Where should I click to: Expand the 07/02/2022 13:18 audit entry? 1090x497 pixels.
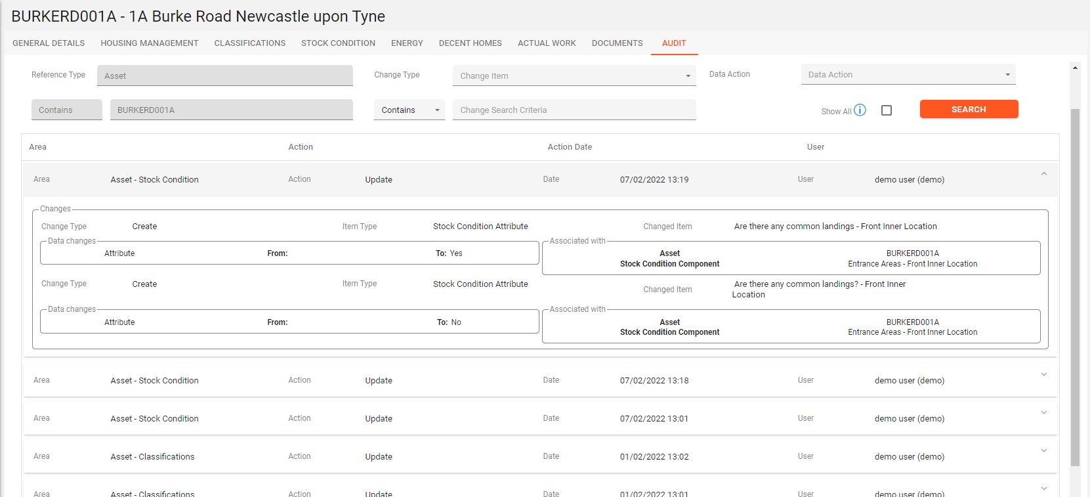pos(1043,375)
